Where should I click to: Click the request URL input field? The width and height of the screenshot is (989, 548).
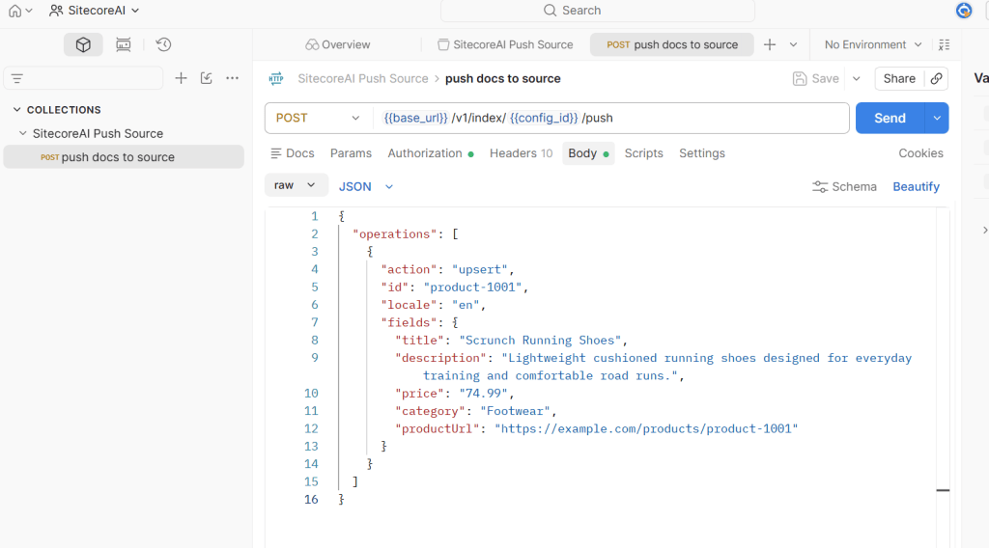pyautogui.click(x=610, y=118)
